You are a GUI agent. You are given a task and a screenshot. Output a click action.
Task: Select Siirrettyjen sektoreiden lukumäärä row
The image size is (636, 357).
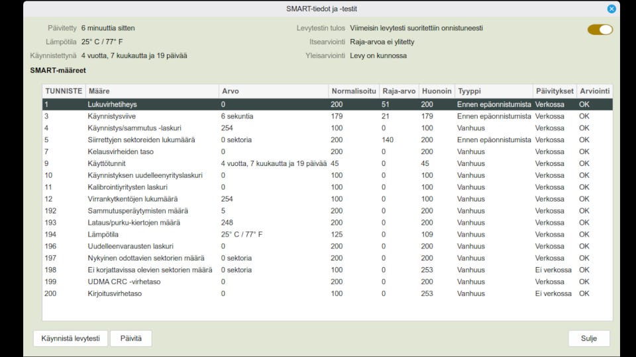327,139
